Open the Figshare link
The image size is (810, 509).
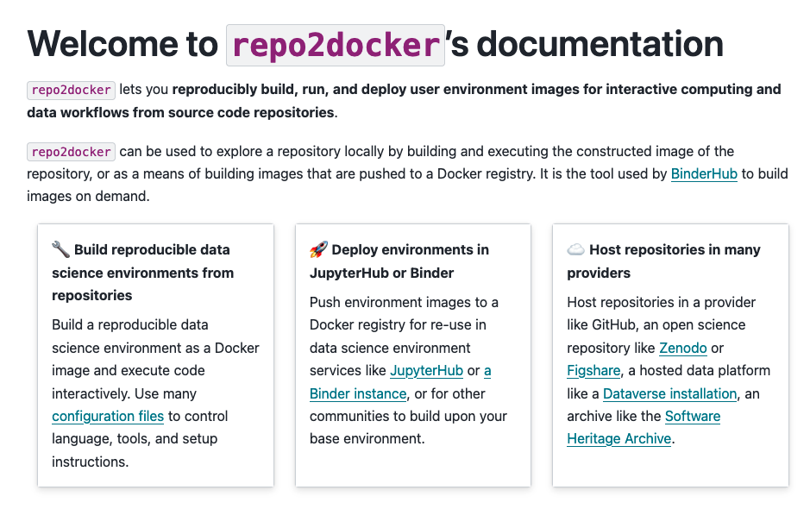(x=593, y=370)
